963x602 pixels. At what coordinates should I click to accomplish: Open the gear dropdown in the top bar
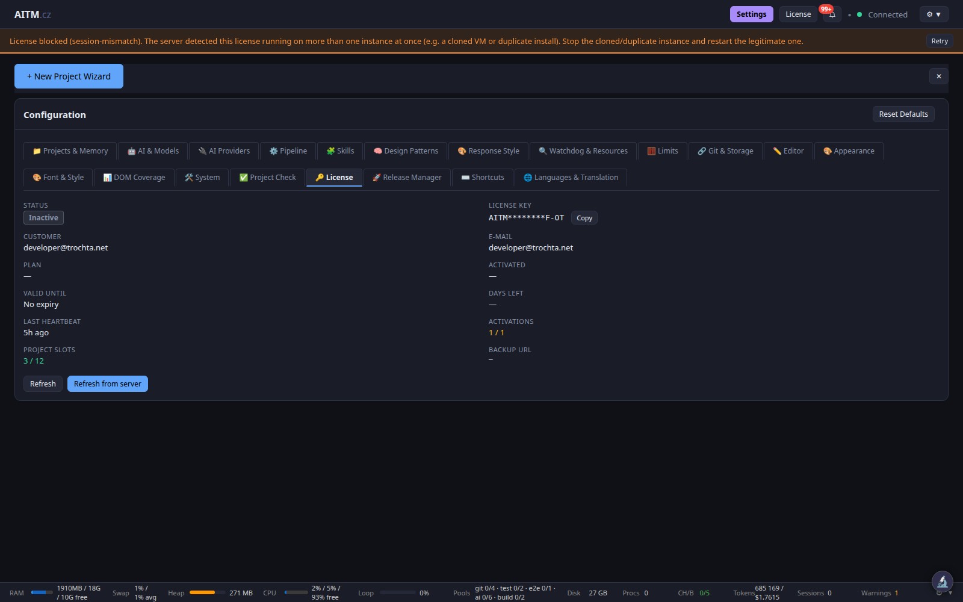[x=934, y=14]
